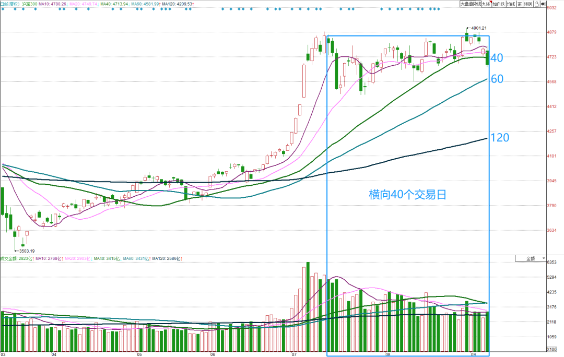Image resolution: width=564 pixels, height=357 pixels.
Task: Open the 九转 indicator button
Action: pyautogui.click(x=486, y=4)
